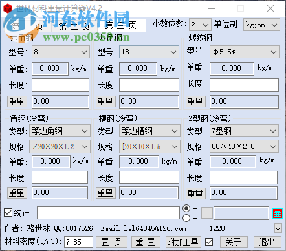Open 附加工具 button
Viewport: 286px width, 251px height.
(183, 242)
